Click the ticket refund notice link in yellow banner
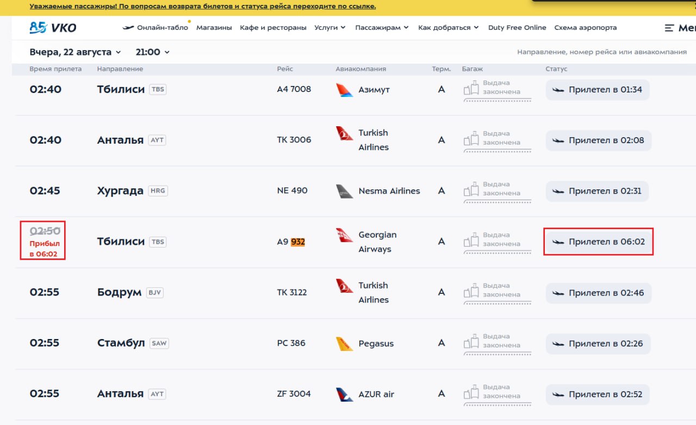Viewport: 696px width, 425px height. point(203,7)
